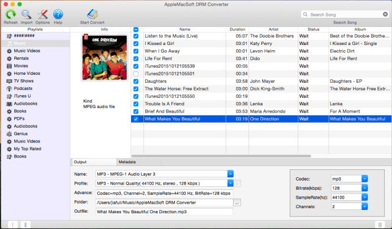Switch to the Metadata tab
This screenshot has width=392, height=229.
pyautogui.click(x=119, y=162)
